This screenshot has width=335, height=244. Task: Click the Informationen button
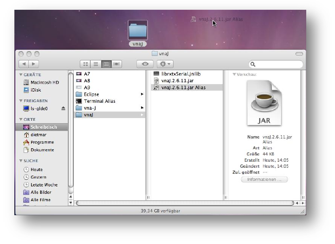tap(264, 179)
